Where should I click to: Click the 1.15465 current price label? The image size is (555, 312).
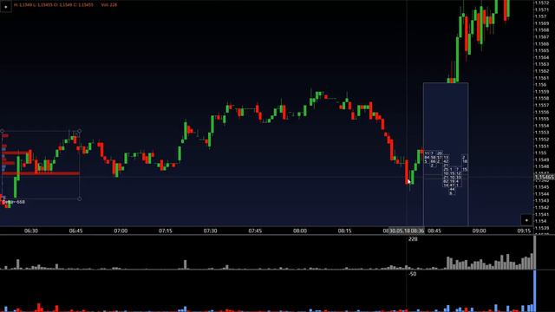[x=544, y=177]
